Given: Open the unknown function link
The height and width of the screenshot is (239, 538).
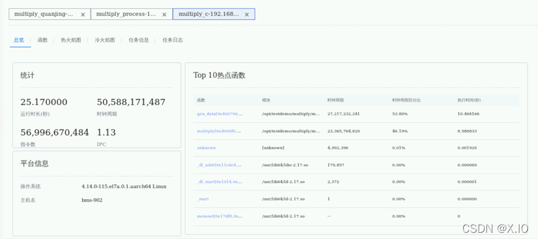Looking at the screenshot, I should 206,148.
